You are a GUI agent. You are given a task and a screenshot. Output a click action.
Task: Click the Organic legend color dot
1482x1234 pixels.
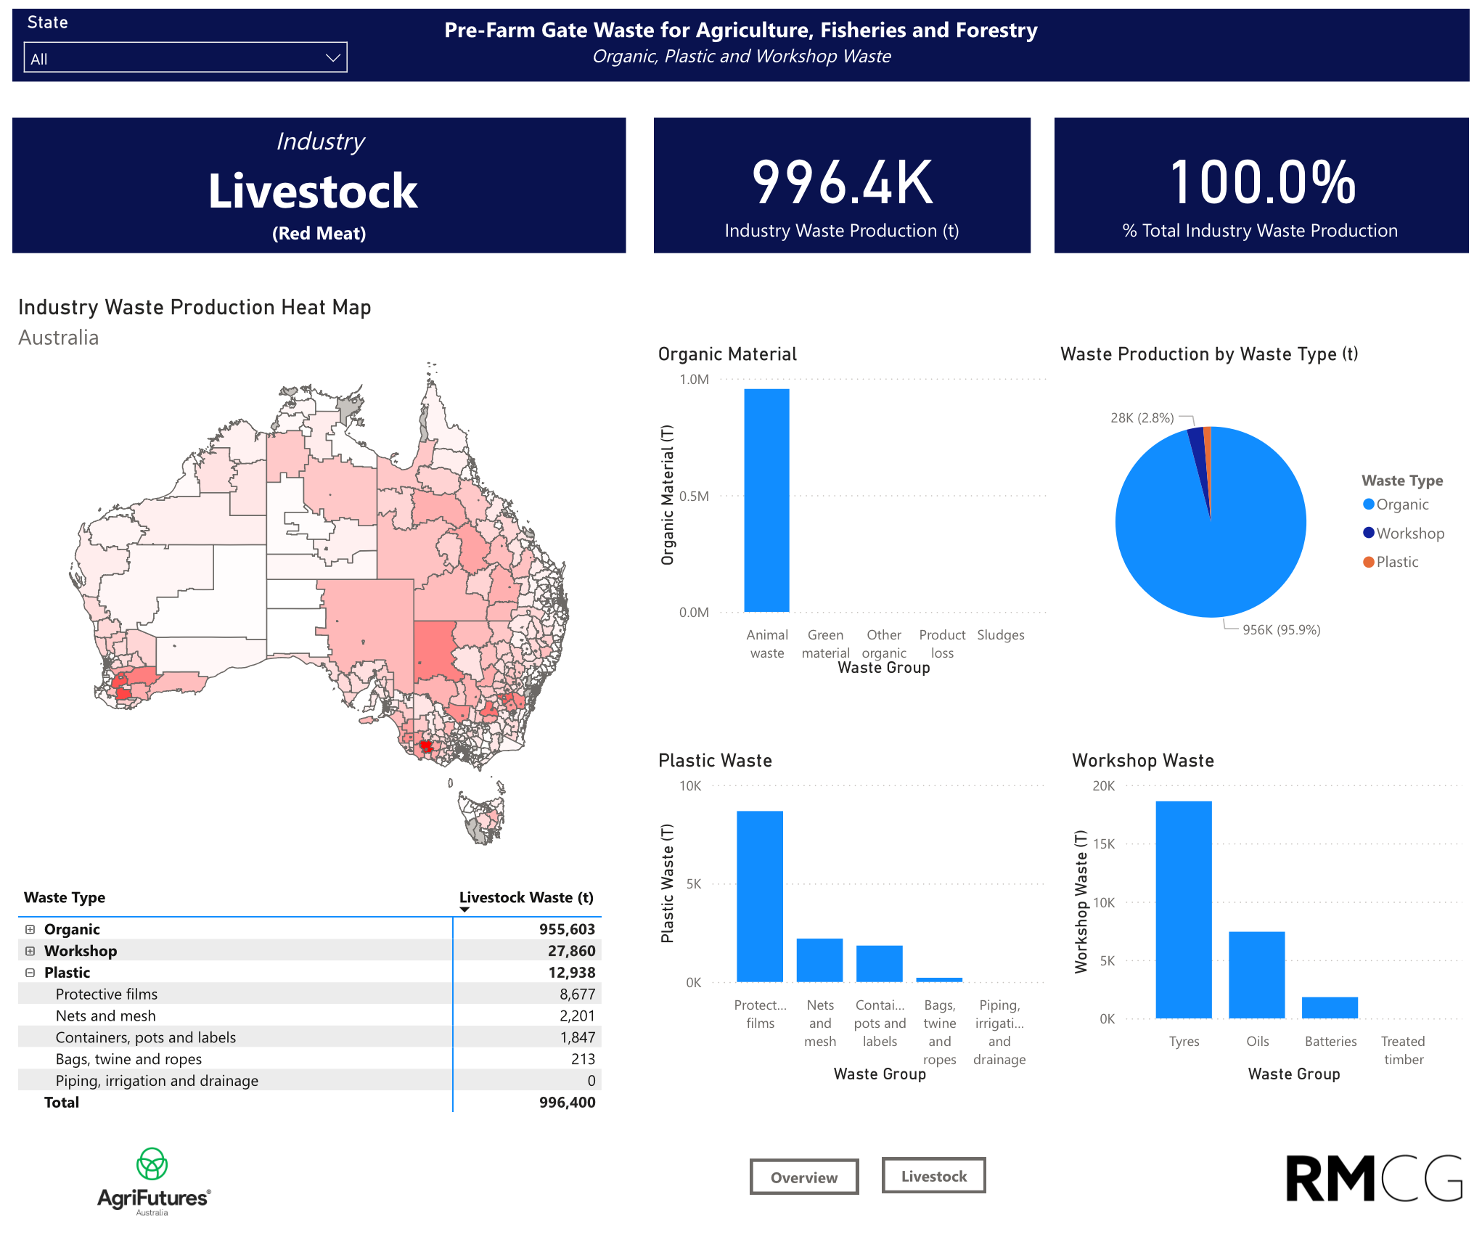coord(1369,504)
